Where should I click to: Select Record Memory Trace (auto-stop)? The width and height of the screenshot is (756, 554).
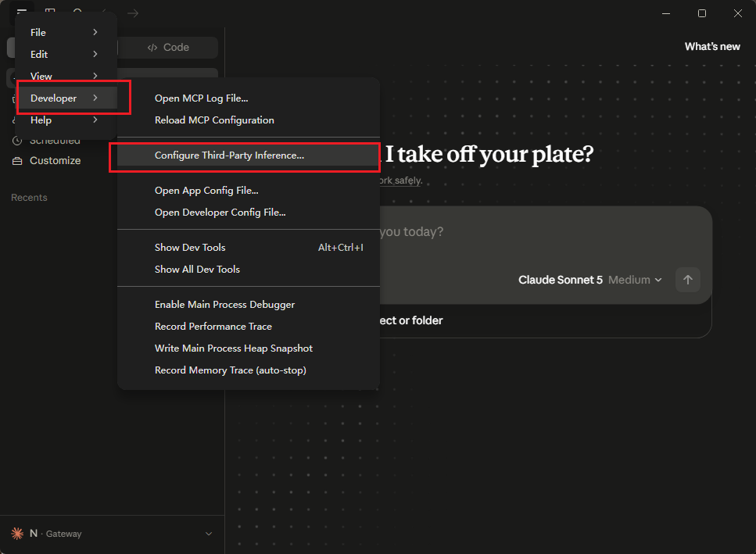pos(249,370)
